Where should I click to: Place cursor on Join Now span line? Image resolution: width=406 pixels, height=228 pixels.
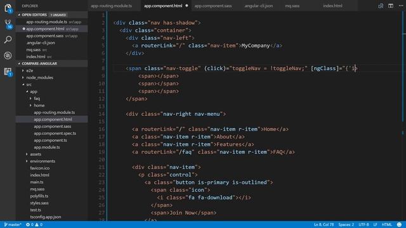click(183, 213)
